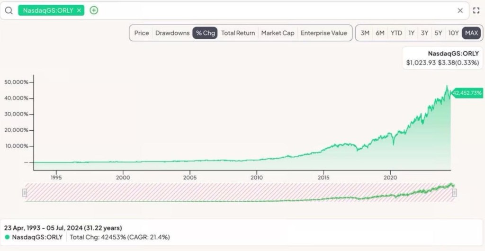
Task: Choose the YTD time range
Action: (x=396, y=33)
